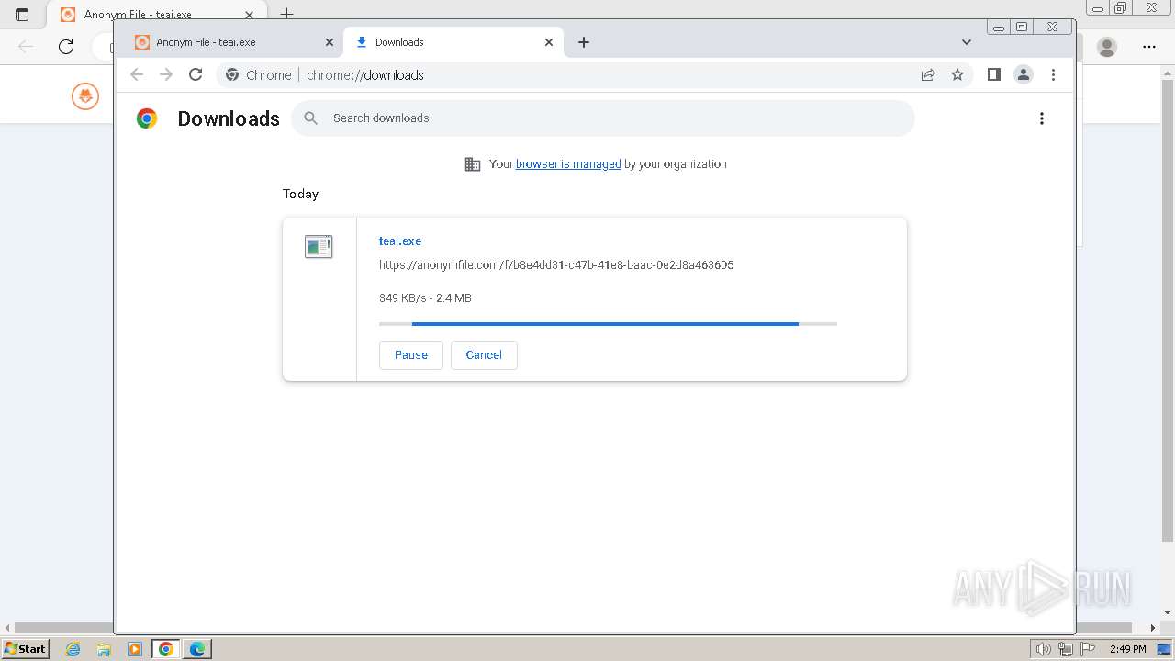Screen dimensions: 1175x661
Task: Expand Chrome tab search chevron
Action: click(x=967, y=42)
